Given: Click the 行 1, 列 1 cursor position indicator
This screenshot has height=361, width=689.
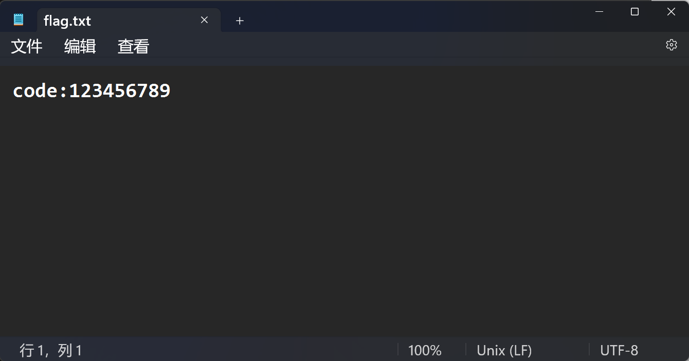Looking at the screenshot, I should 50,350.
